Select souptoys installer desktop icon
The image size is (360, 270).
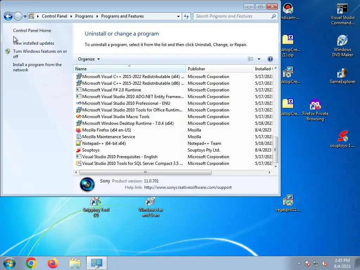pos(342,139)
